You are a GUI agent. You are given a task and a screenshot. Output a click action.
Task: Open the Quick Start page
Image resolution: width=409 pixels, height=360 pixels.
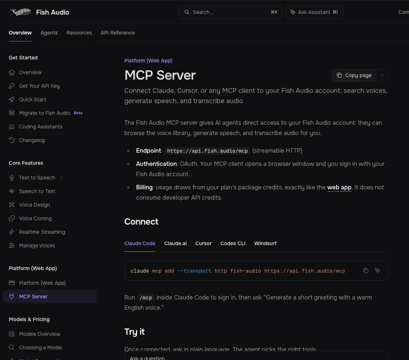pos(33,99)
